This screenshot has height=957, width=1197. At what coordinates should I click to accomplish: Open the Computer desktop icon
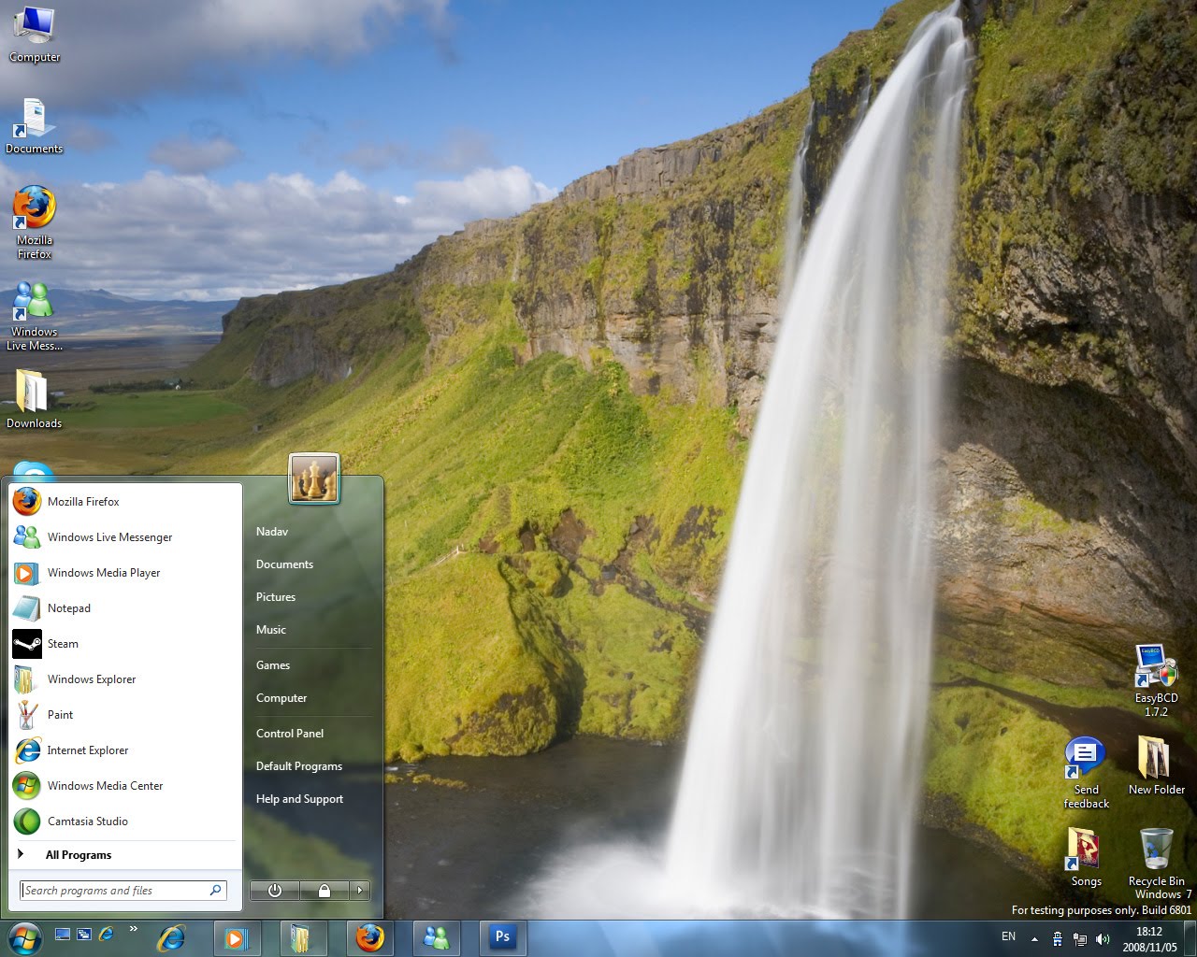[35, 35]
